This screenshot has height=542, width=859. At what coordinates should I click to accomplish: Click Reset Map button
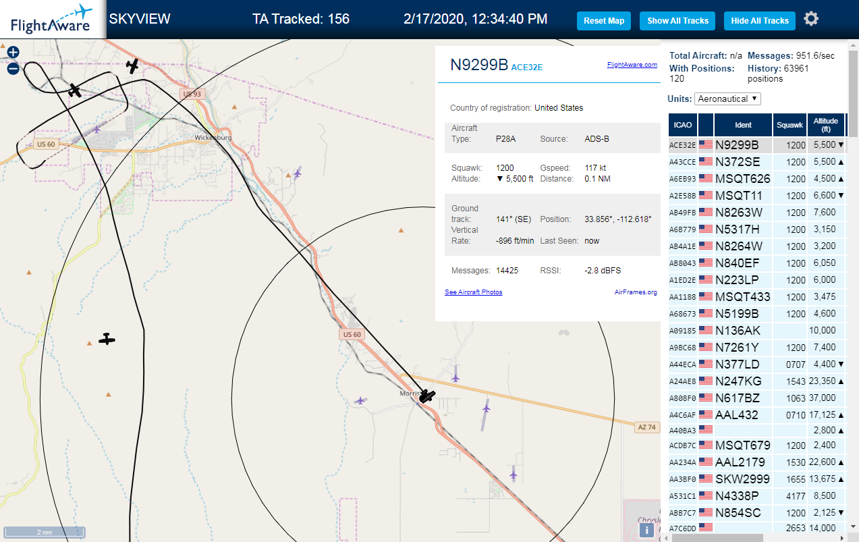(604, 21)
